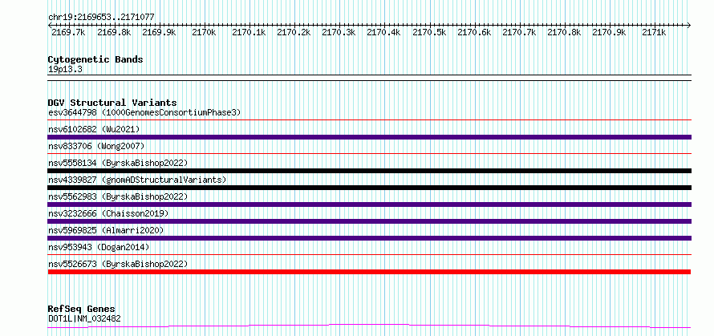Click the right arrow of the ruler
The width and height of the screenshot is (714, 336).
pos(688,25)
